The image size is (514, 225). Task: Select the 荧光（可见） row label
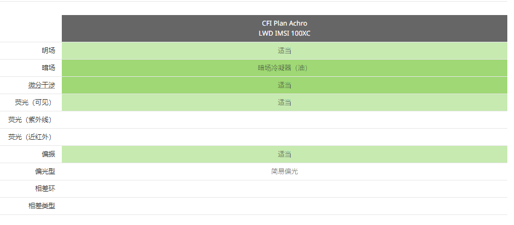33,102
